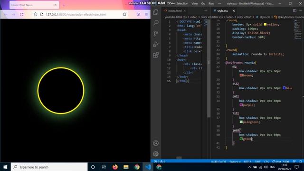
Task: Open the Source Control view
Action: (156, 33)
